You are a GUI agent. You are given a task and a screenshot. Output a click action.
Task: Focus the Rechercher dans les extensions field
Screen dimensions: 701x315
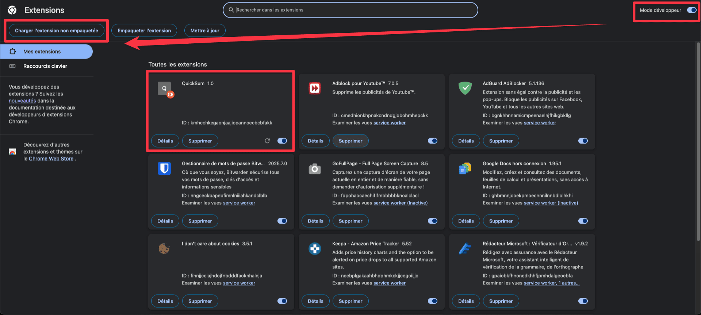pos(350,10)
